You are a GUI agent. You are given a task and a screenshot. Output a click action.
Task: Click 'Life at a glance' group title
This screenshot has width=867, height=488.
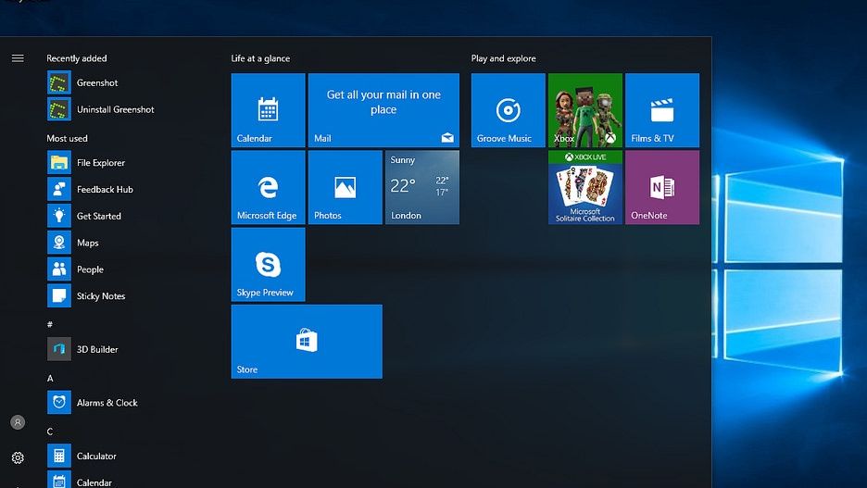[260, 58]
